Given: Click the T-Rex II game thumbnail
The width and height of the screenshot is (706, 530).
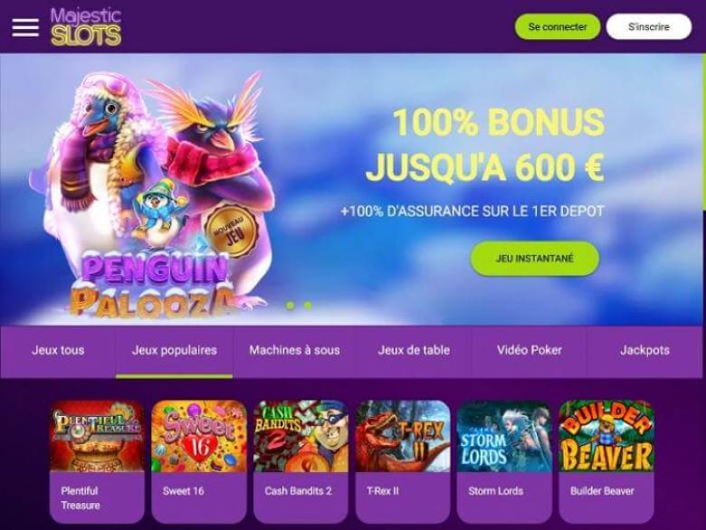Looking at the screenshot, I should pyautogui.click(x=403, y=436).
